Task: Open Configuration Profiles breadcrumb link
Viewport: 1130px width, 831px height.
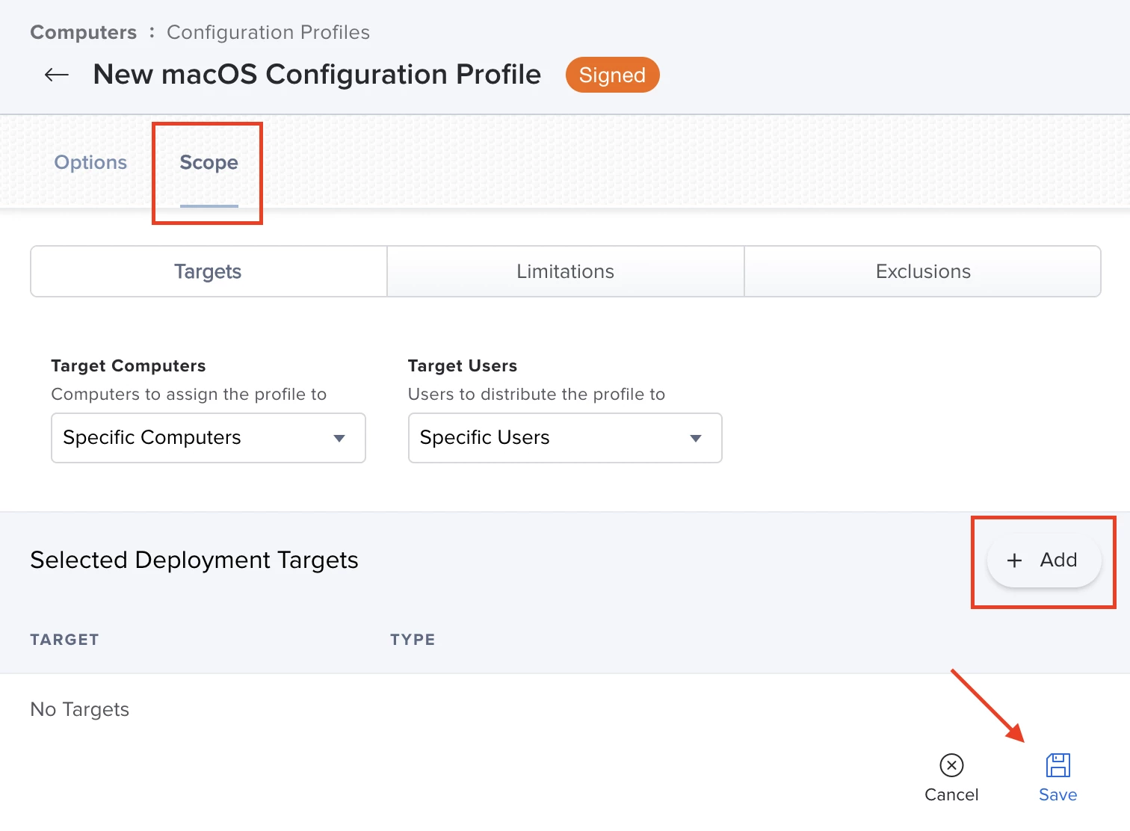Action: tap(268, 32)
